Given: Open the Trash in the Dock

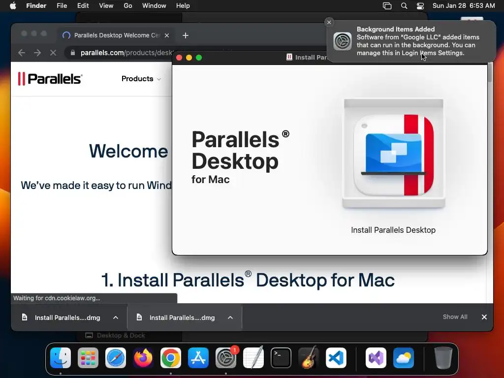Looking at the screenshot, I should [x=443, y=358].
